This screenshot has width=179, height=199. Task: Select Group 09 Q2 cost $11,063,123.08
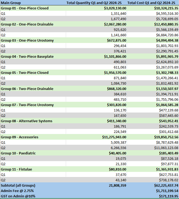coord(166,148)
